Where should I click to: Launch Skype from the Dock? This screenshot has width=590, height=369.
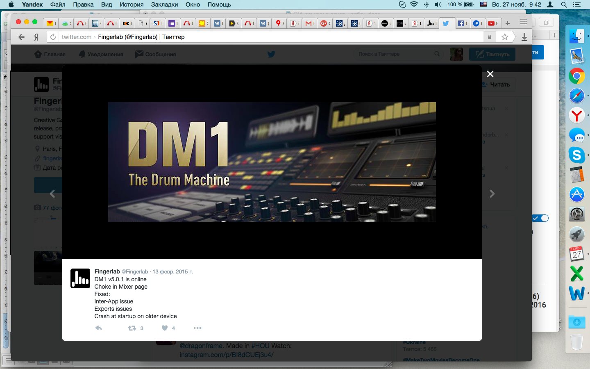click(x=577, y=155)
